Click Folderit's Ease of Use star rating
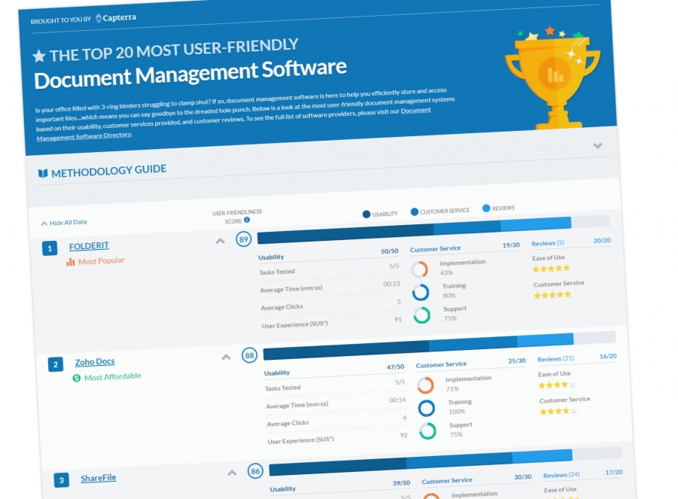 click(x=551, y=269)
